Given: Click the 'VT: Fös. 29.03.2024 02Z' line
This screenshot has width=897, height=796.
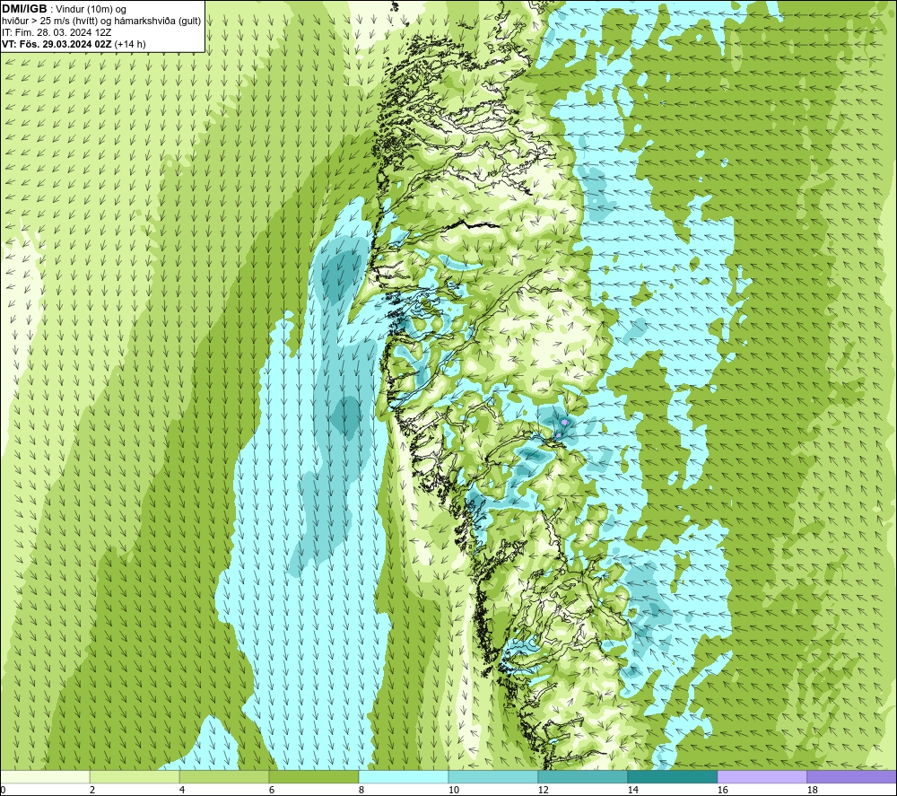Looking at the screenshot, I should [x=57, y=44].
